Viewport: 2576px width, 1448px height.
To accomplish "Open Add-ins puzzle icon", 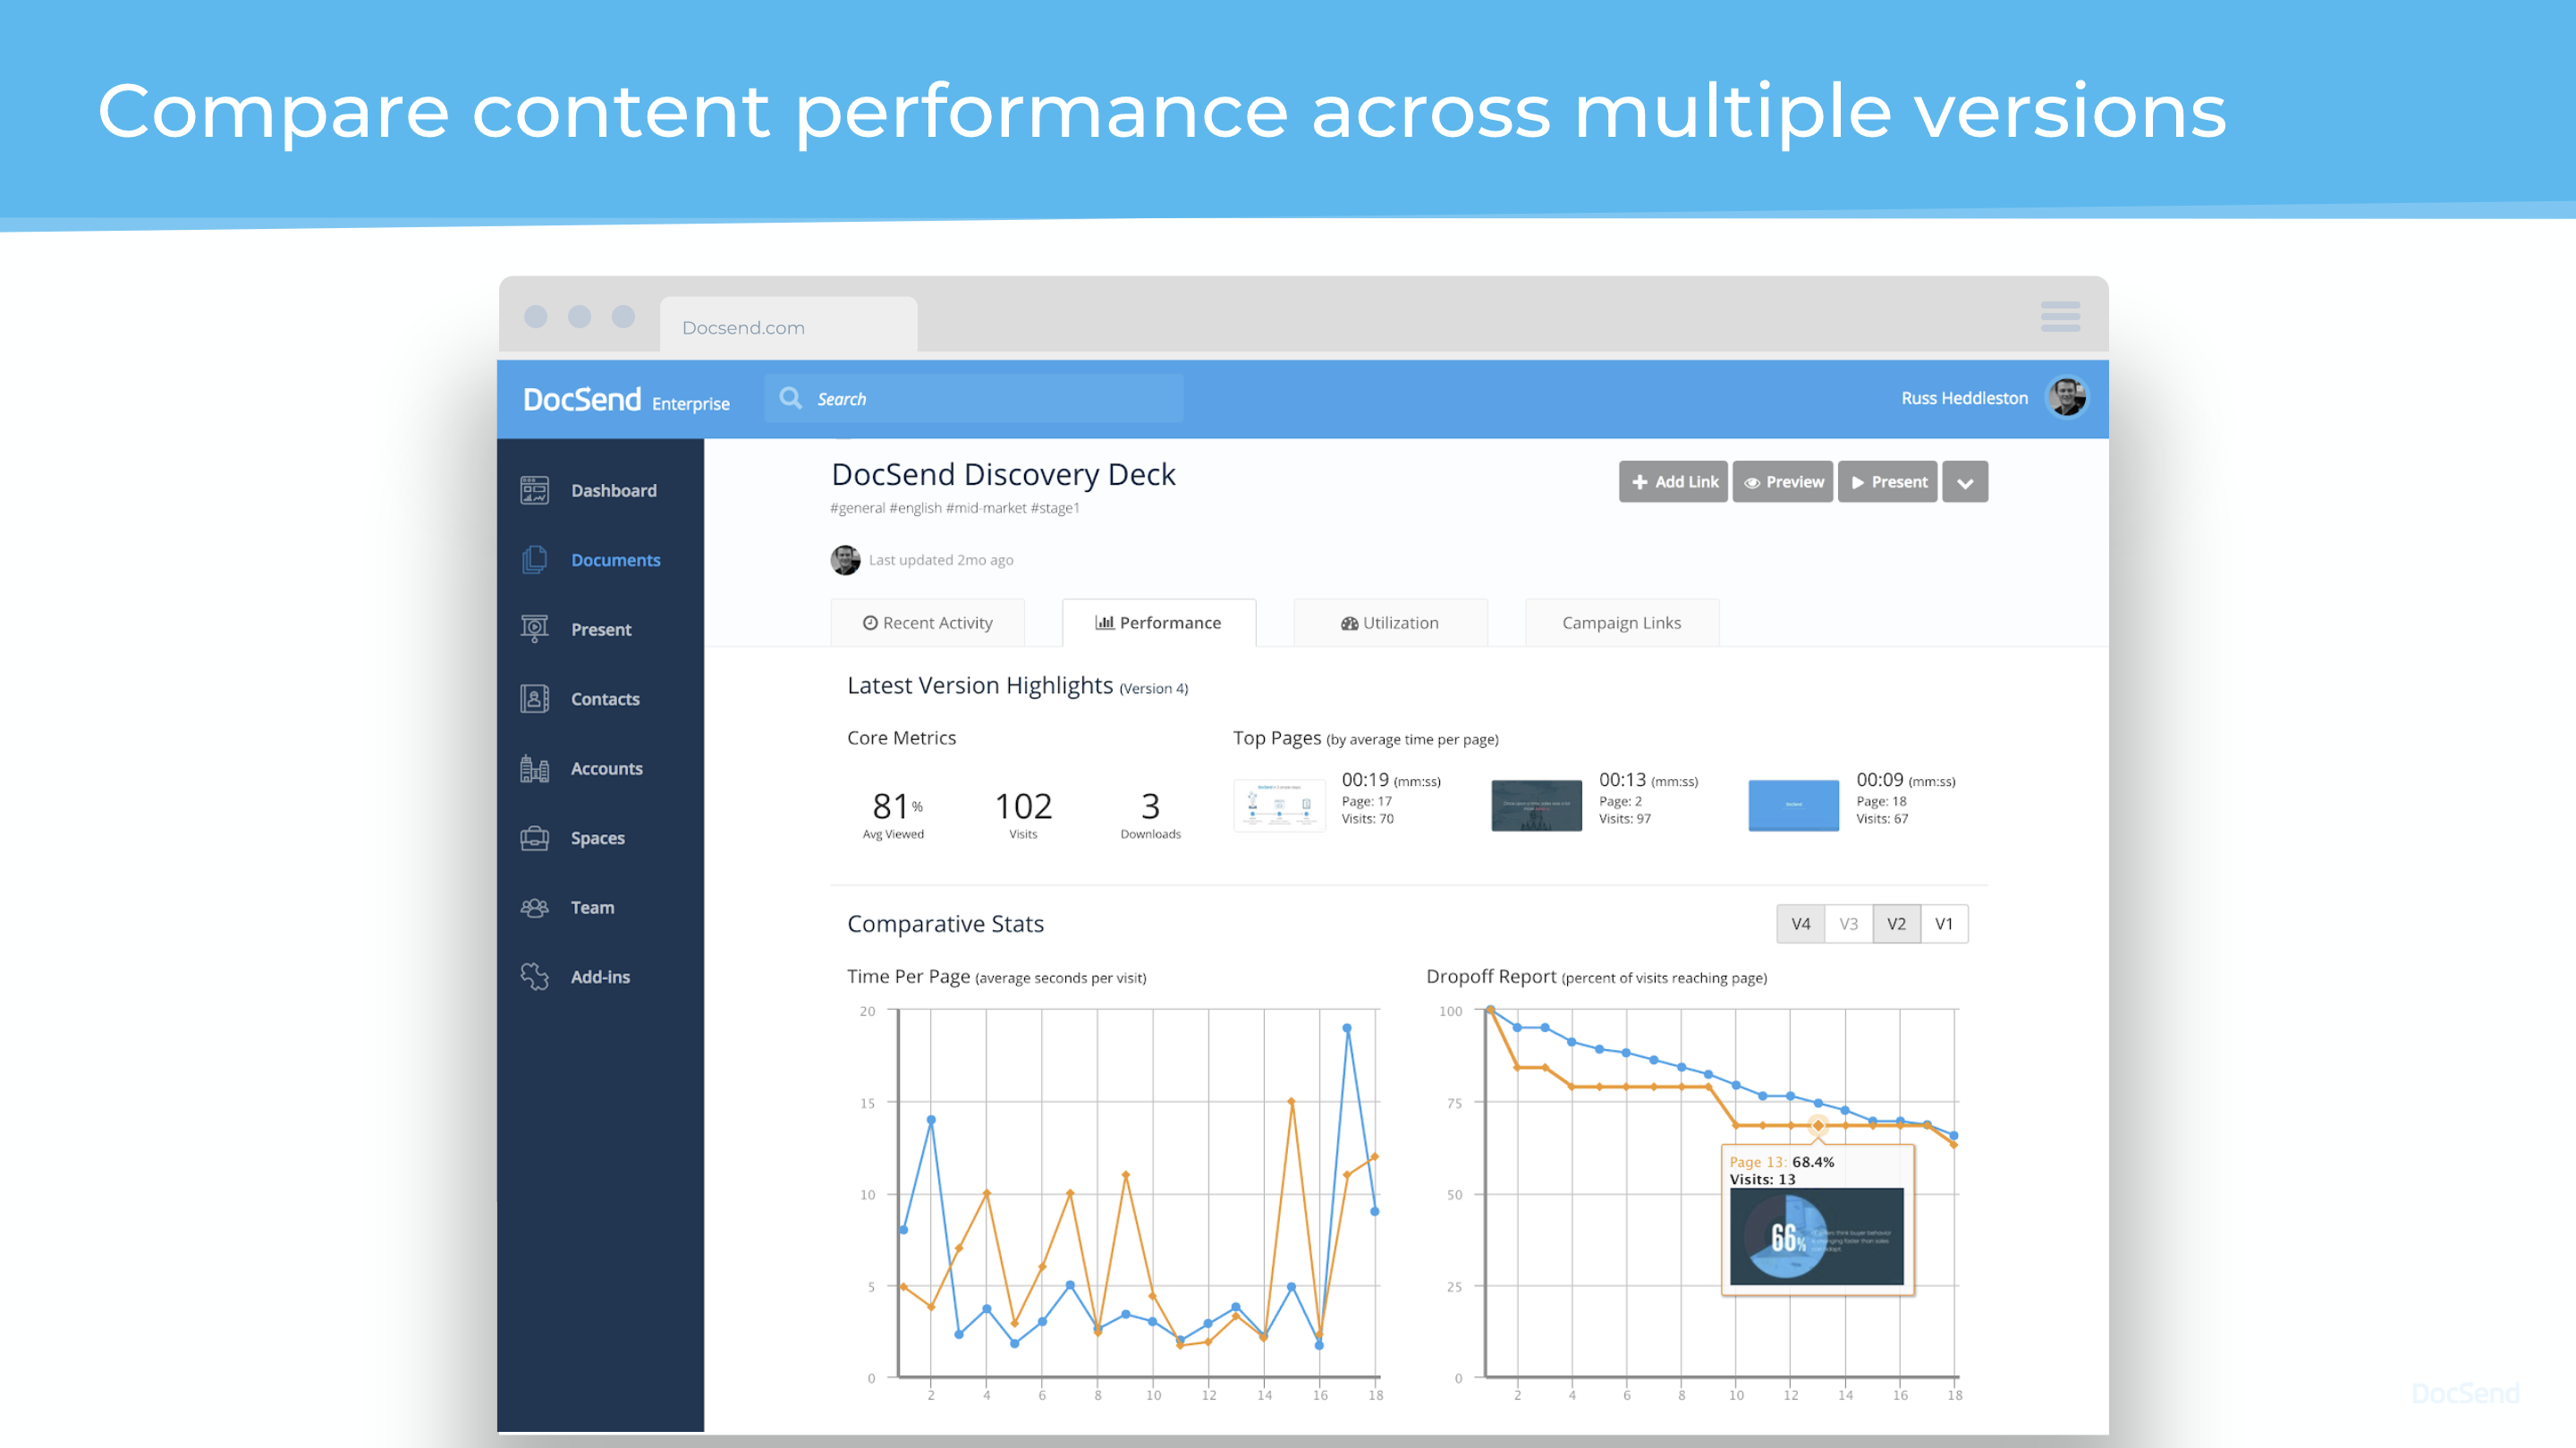I will (x=534, y=976).
